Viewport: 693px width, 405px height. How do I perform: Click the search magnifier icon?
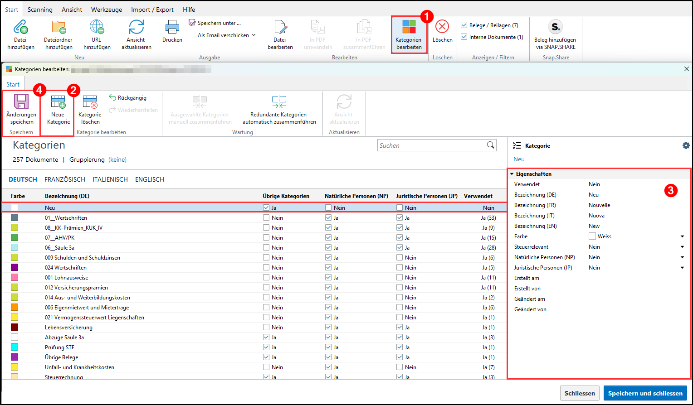(x=490, y=145)
